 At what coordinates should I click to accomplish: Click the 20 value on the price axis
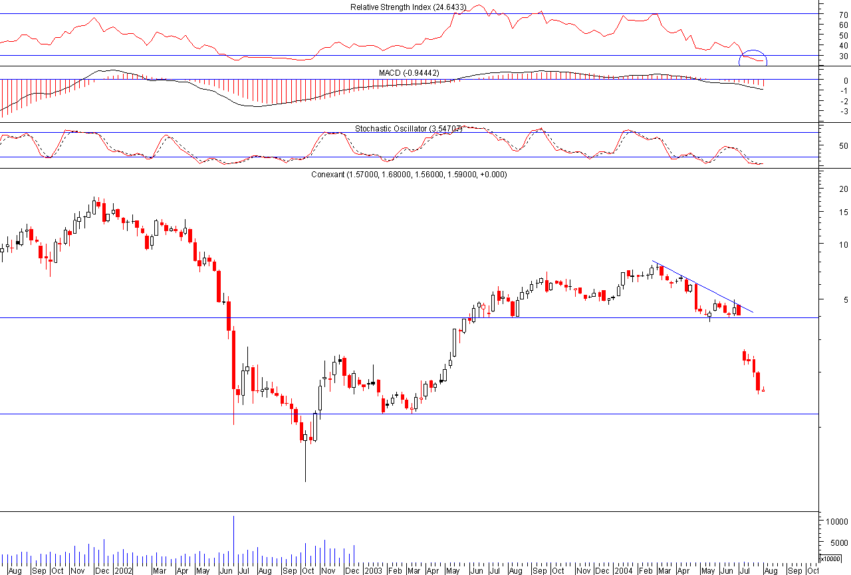pos(844,188)
